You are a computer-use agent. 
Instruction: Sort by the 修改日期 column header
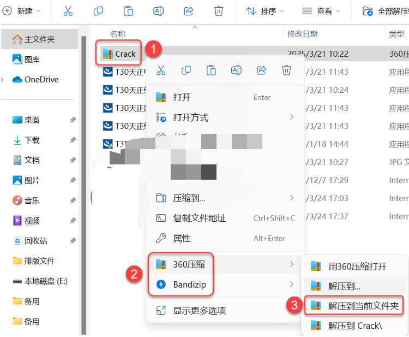(x=302, y=34)
